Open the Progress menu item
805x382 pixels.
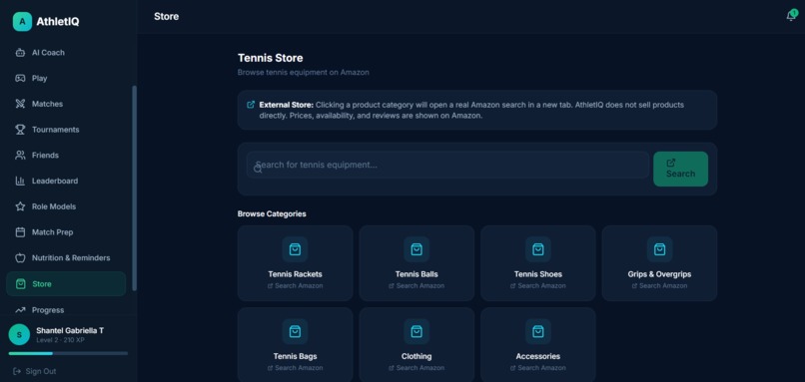coord(66,310)
